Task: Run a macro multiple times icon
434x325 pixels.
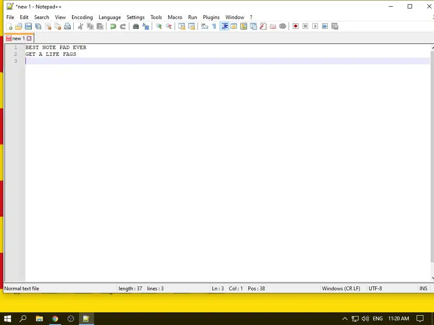Action: tap(325, 26)
